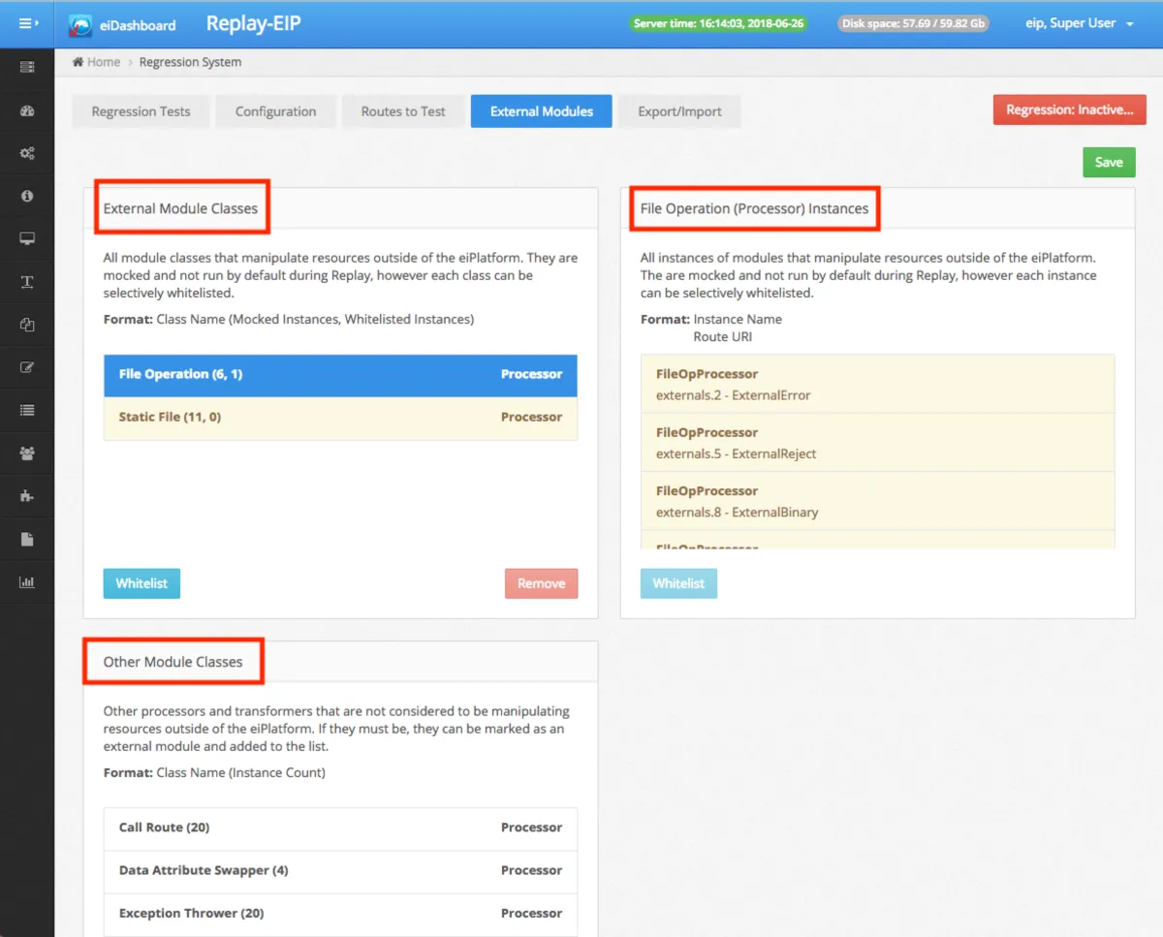This screenshot has height=937, width=1163.
Task: Open the text T sidebar icon
Action: click(27, 282)
